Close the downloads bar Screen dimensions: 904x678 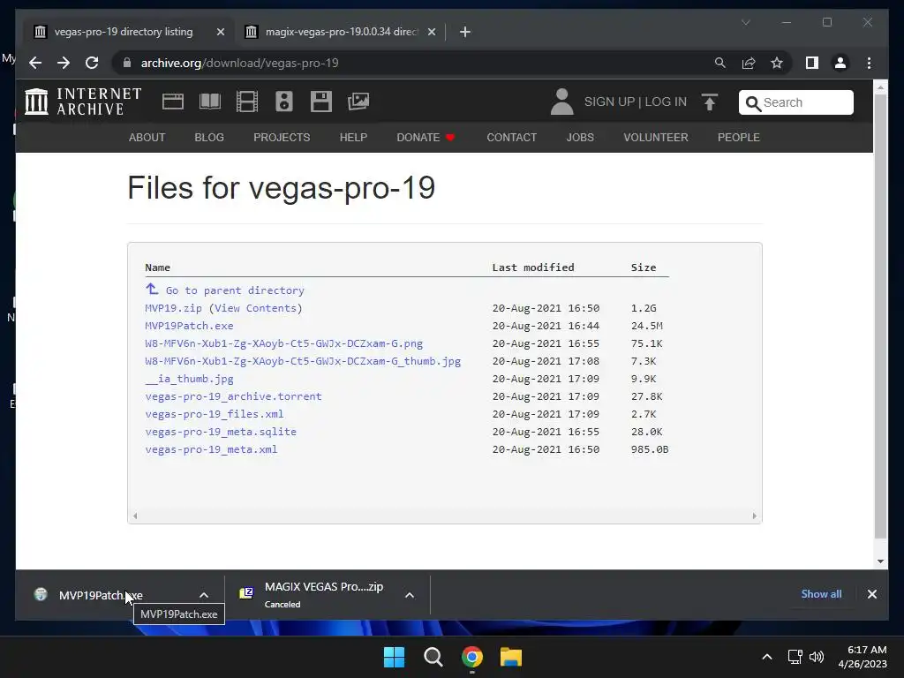pyautogui.click(x=871, y=594)
